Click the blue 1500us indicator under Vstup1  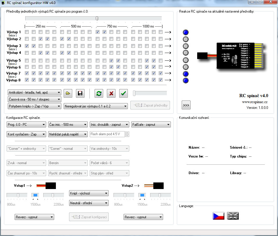pos(35,195)
